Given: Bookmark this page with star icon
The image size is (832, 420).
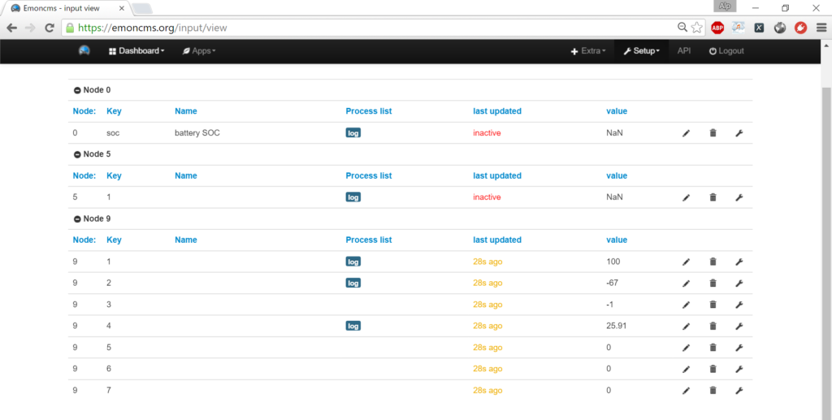Looking at the screenshot, I should 696,27.
